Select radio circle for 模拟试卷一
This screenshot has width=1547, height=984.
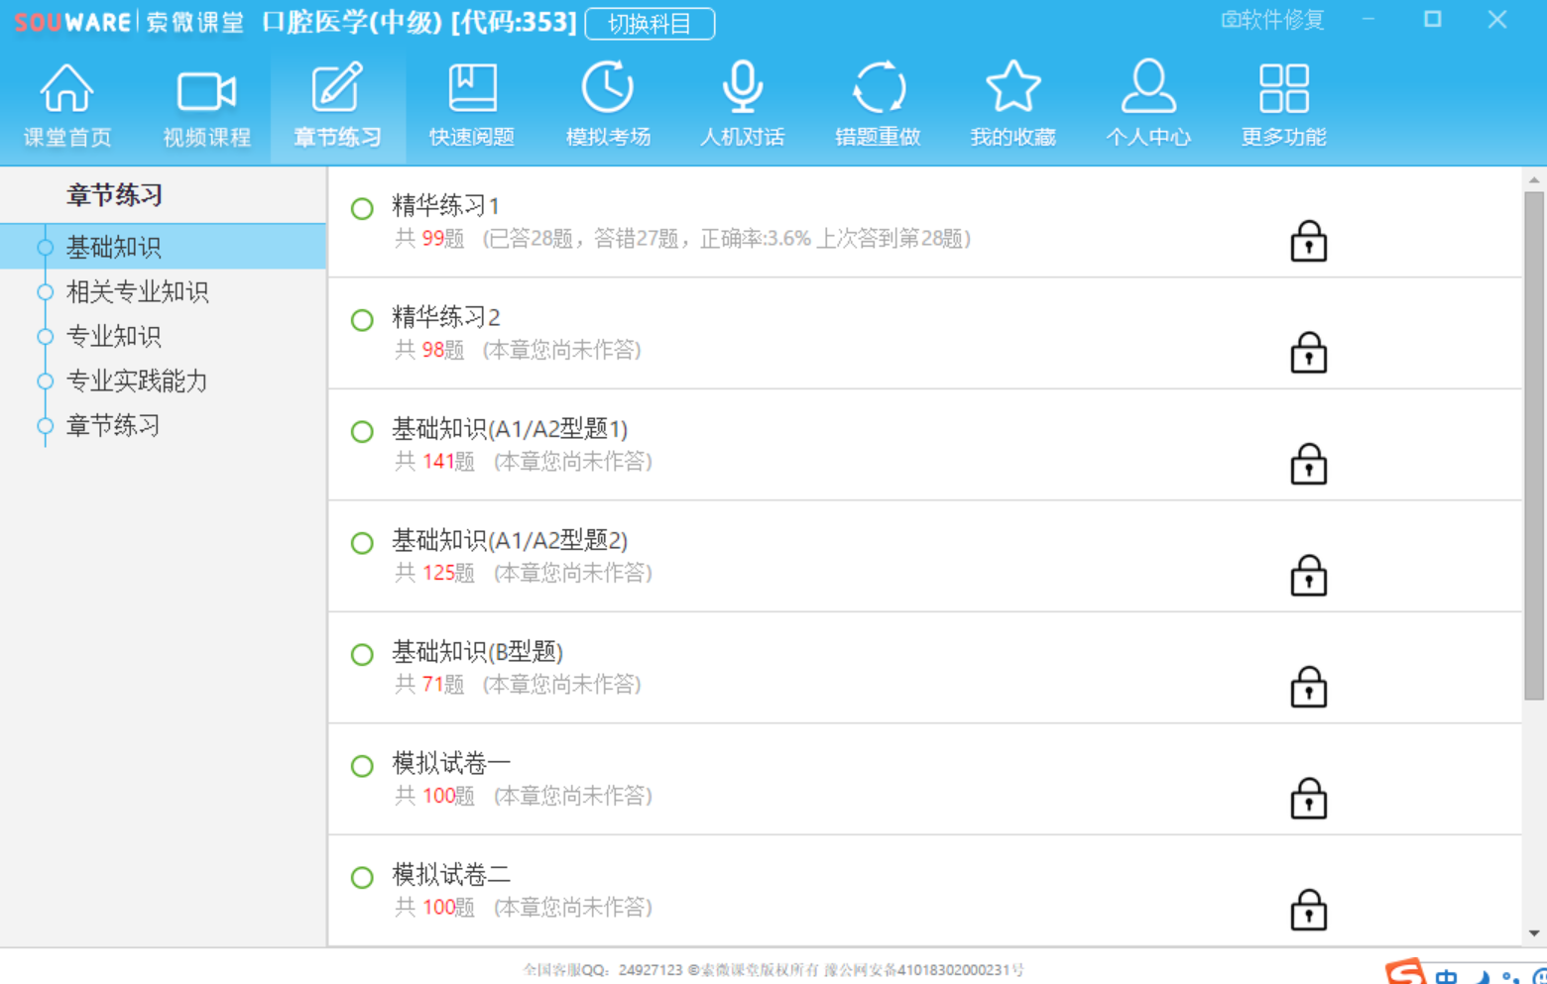[x=362, y=766]
